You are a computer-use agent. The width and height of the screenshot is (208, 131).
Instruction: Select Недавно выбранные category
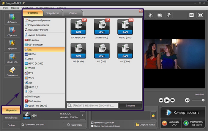coord(45,21)
